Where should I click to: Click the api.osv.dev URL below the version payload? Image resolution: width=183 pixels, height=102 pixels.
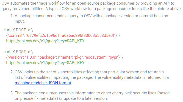[45, 63]
